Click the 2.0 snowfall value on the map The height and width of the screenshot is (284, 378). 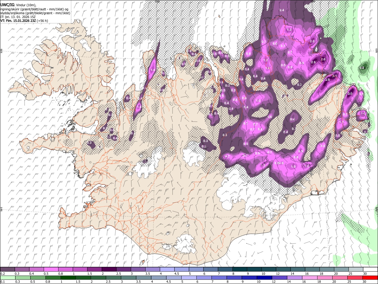312,41
